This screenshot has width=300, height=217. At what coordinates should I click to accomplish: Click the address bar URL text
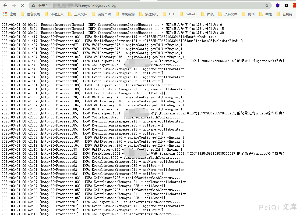tap(97, 5)
